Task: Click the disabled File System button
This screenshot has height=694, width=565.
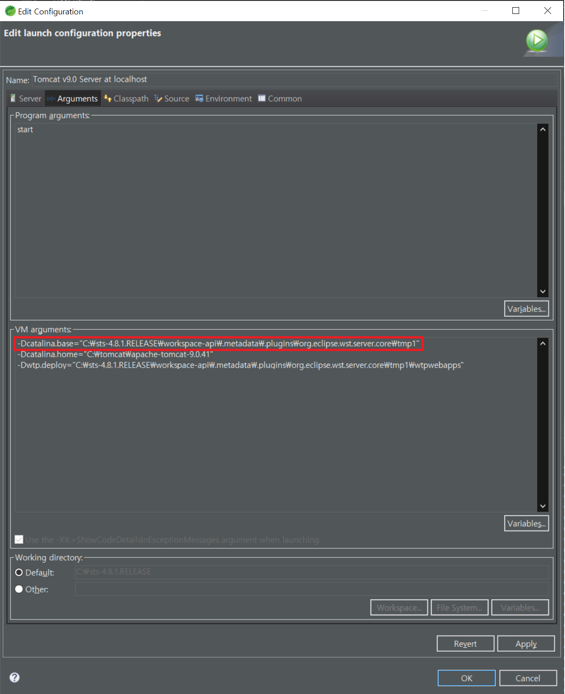Action: tap(459, 607)
